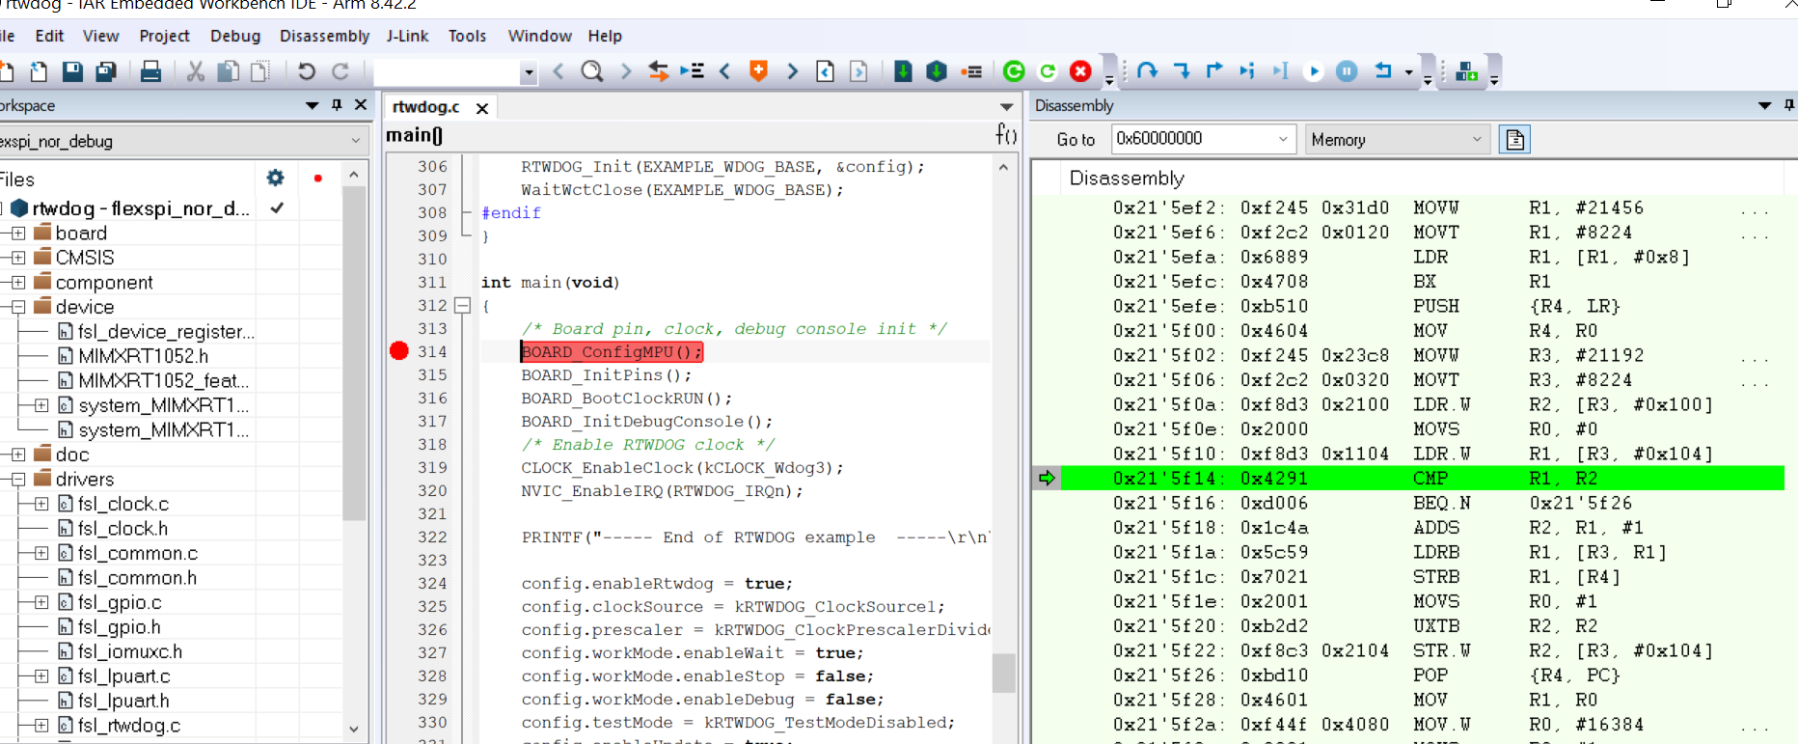The width and height of the screenshot is (1798, 744).
Task: Break execution with the pause icon
Action: tap(1348, 71)
